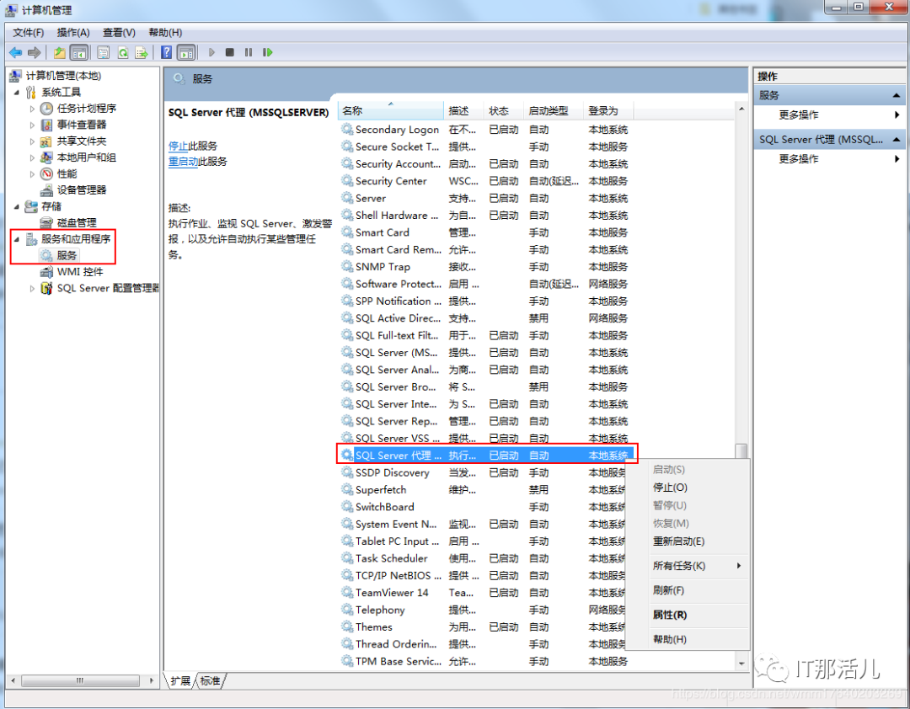
Task: Toggle the Show/Hide action pane icon
Action: 186,53
